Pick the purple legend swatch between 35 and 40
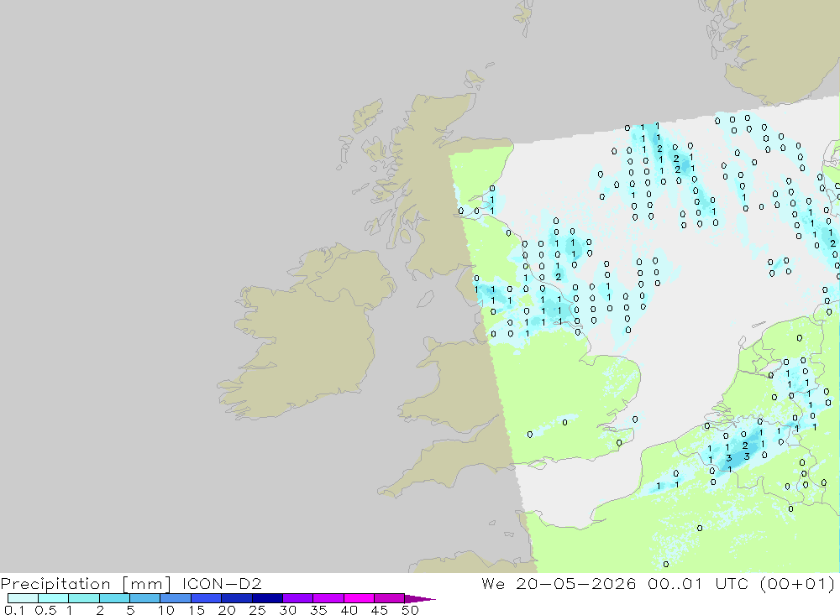The height and width of the screenshot is (615, 840). point(328,598)
